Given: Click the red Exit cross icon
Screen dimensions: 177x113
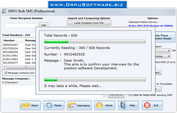Looking at the screenshot, I should [x=147, y=105].
